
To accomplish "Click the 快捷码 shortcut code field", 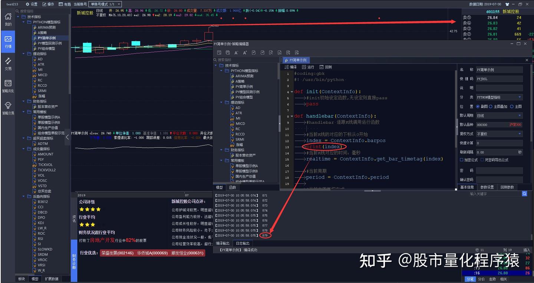I will pyautogui.click(x=499, y=79).
